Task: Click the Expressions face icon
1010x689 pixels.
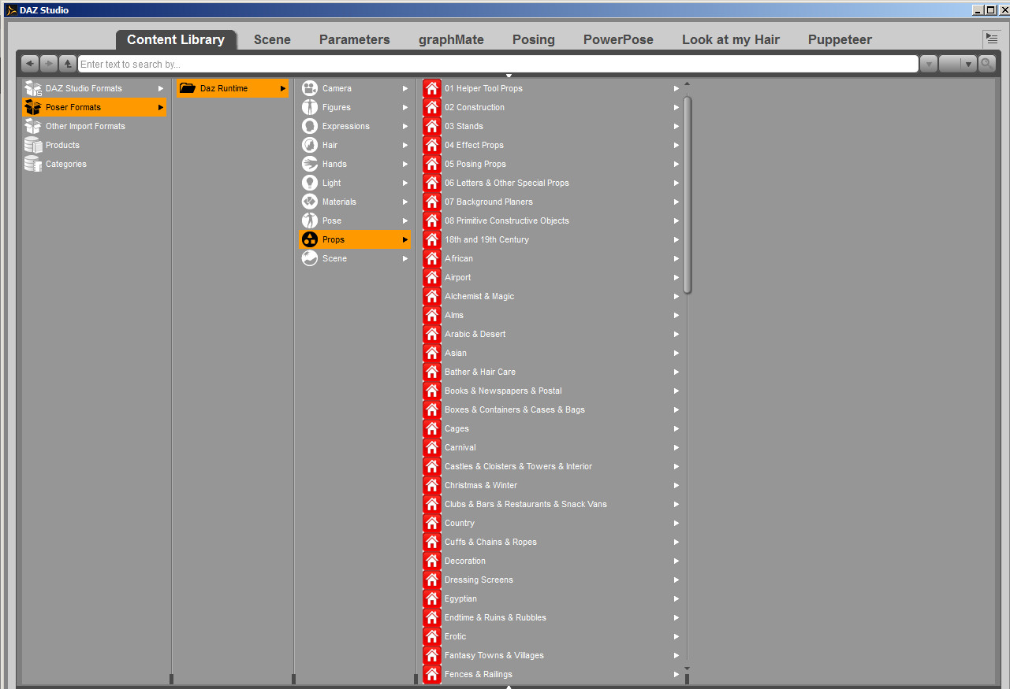Action: click(310, 126)
